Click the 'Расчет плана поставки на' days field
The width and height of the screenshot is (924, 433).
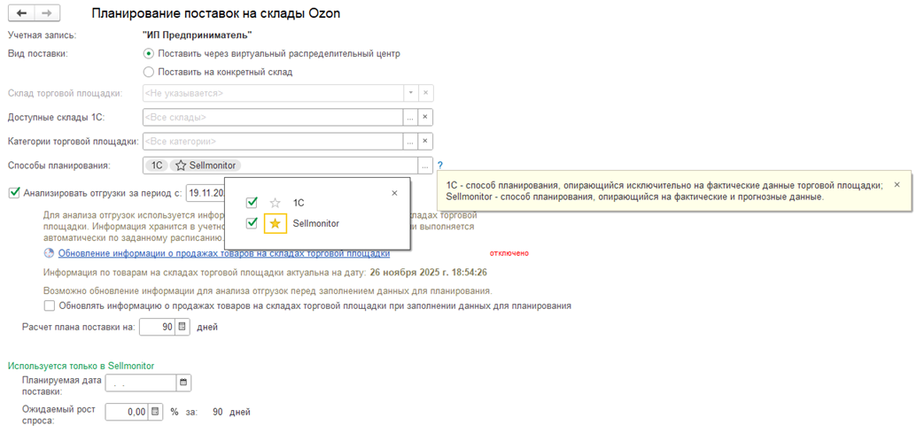click(x=158, y=327)
